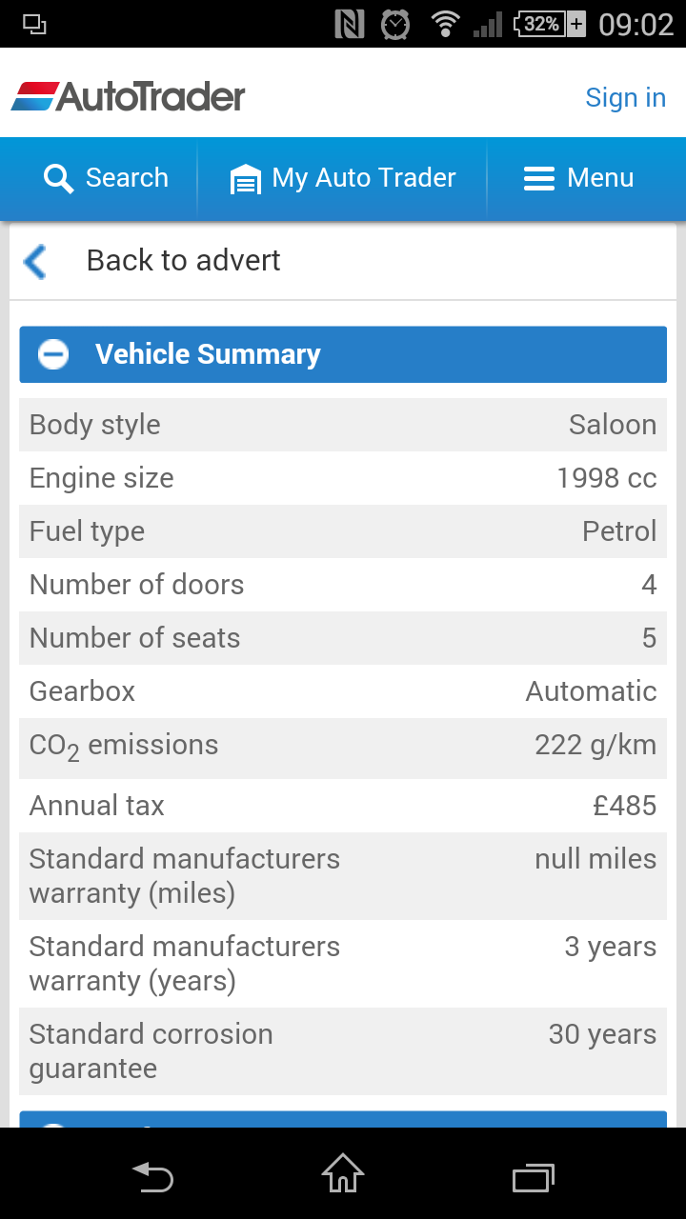The image size is (686, 1219).
Task: Tap the Gearbox Automatic row
Action: pos(343,691)
